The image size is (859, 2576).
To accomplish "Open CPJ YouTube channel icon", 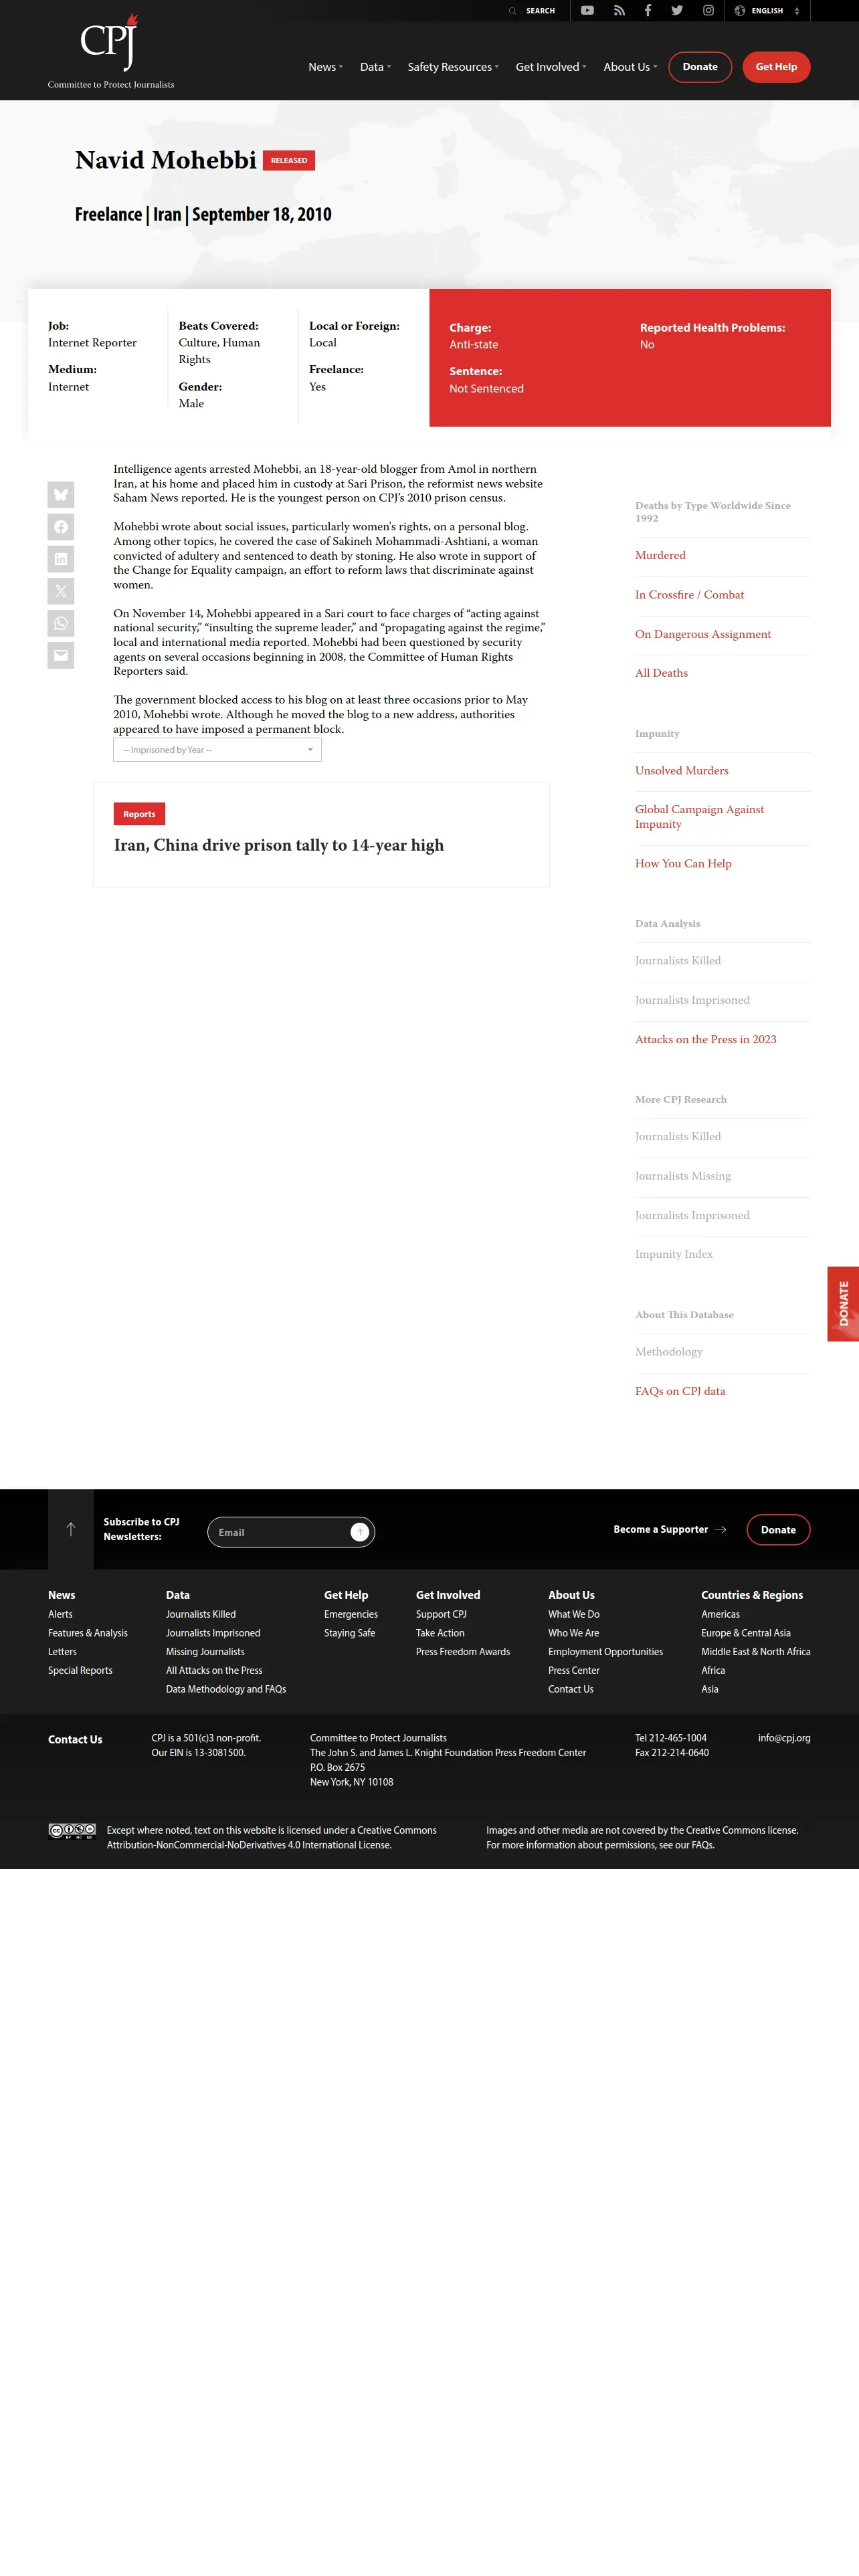I will point(587,10).
